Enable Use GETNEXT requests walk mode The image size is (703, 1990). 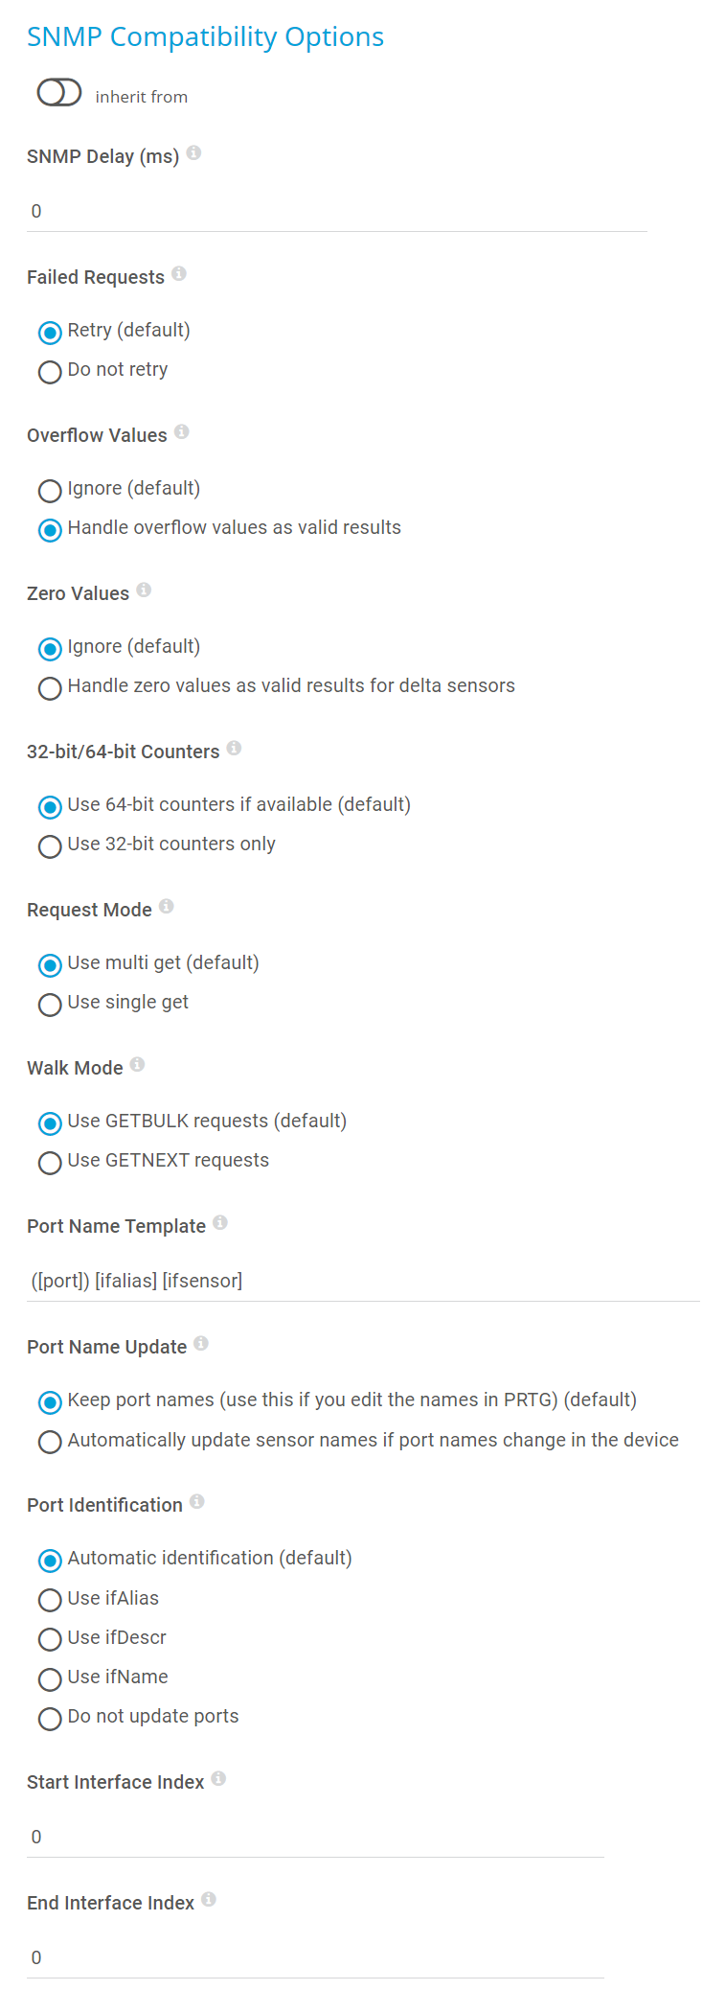click(x=50, y=1163)
